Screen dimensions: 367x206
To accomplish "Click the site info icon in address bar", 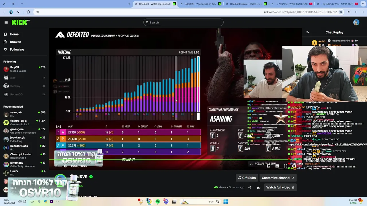I will coord(341,12).
